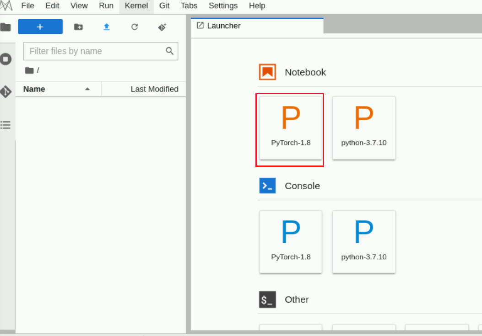Start a python-3.7.10 console
This screenshot has height=336, width=482.
tap(363, 242)
